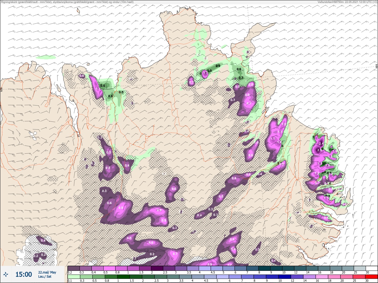Screen dimensions: 378x283
Task: Click the 2.4 precipitation value on the east coast
Action: 321,144
